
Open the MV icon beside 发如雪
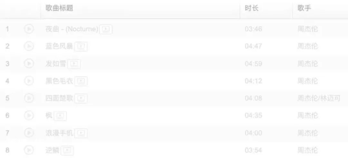74,64
